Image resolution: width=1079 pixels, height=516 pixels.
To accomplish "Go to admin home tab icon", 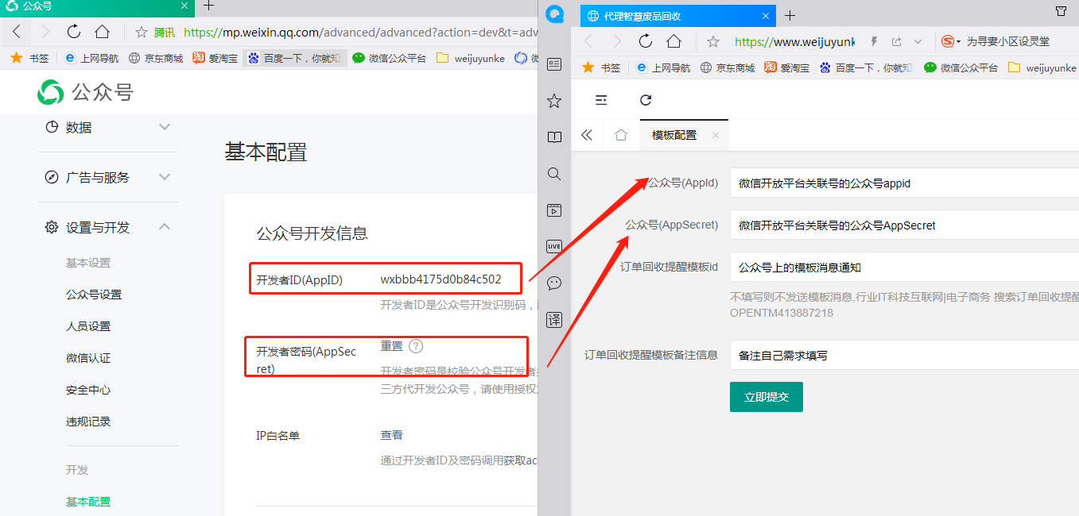I will point(621,135).
